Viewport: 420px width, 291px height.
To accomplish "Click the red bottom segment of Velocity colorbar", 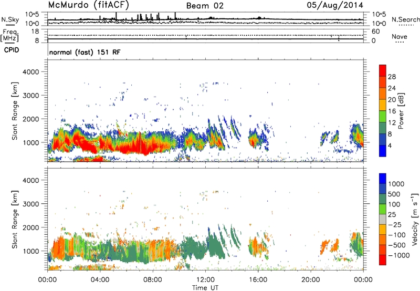I will pos(383,260).
